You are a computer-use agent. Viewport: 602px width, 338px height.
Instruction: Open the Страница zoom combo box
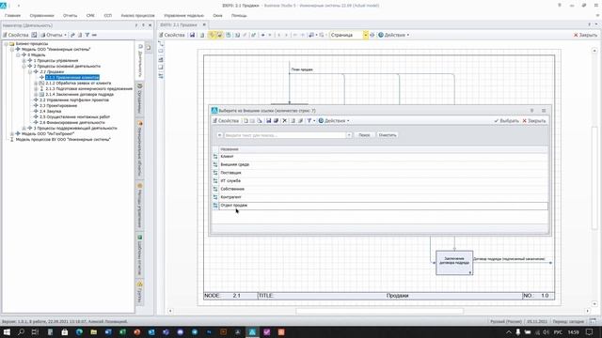point(348,35)
